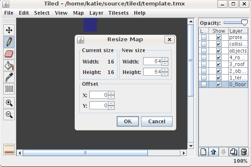Close the Resize Map dialog

[x=169, y=39]
